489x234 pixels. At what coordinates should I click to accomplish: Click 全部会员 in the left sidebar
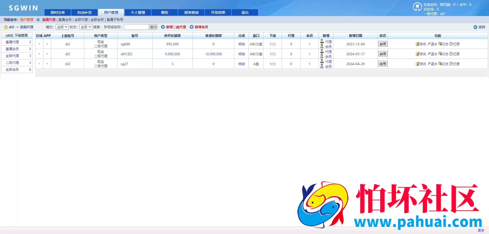tap(12, 70)
